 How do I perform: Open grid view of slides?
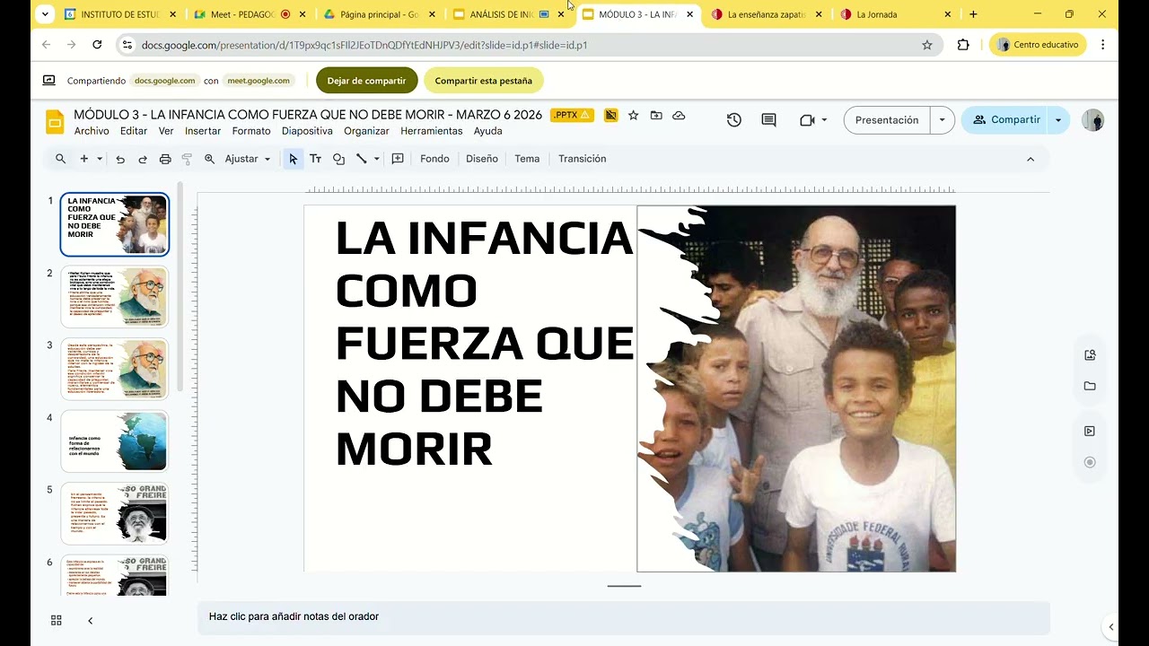[x=56, y=620]
